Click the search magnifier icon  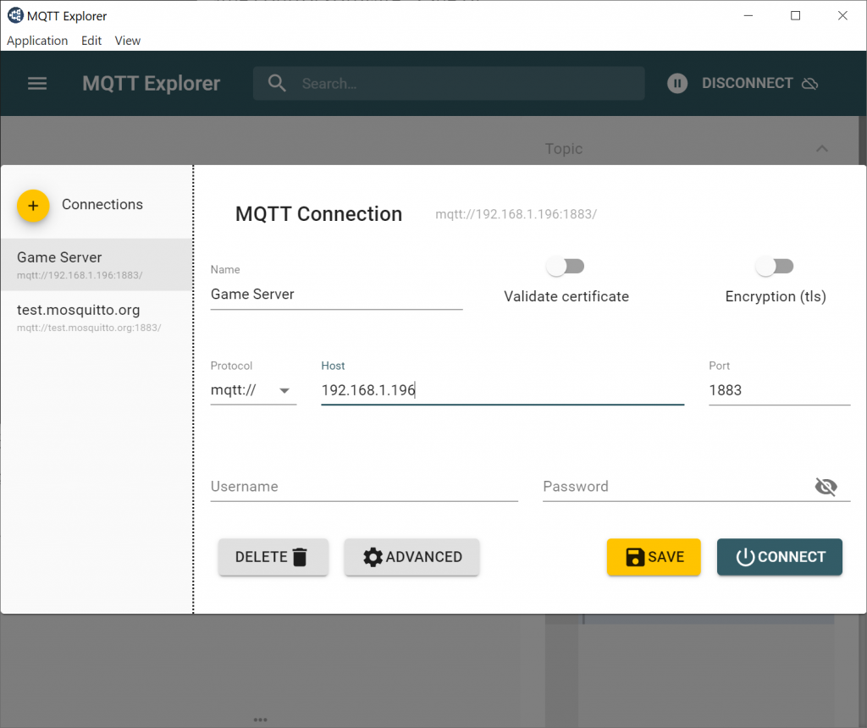tap(277, 84)
